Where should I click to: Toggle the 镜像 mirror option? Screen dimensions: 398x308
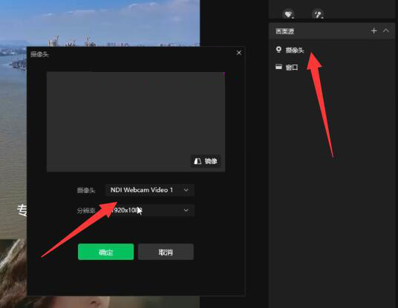click(x=206, y=161)
